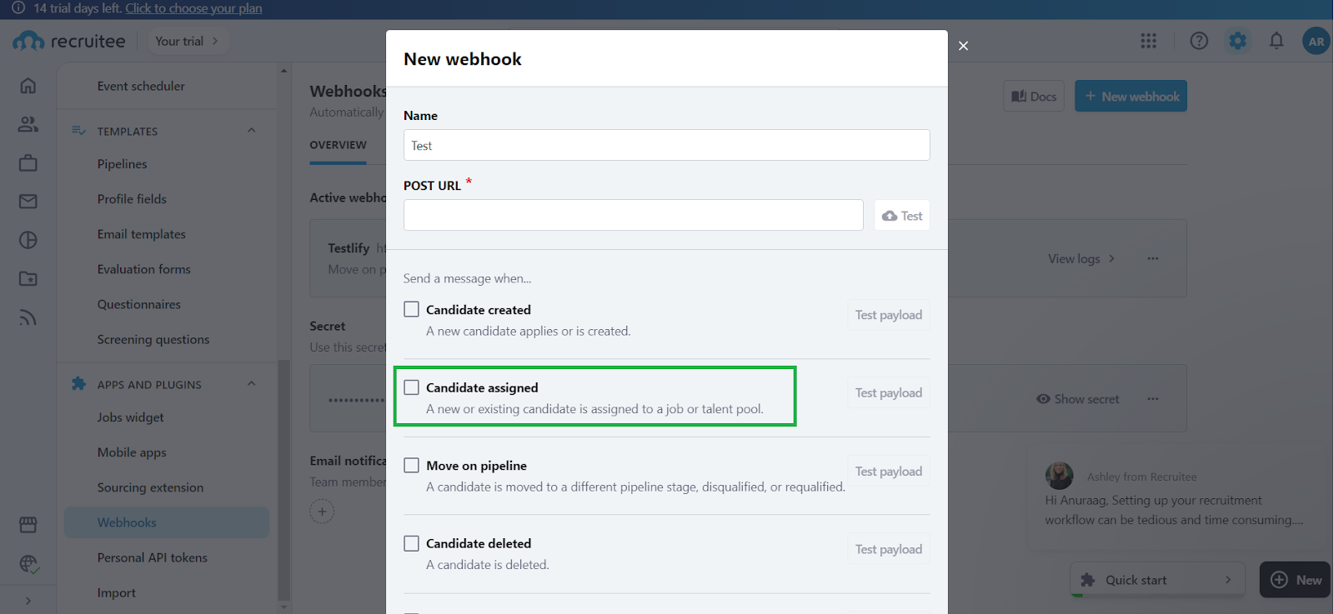
Task: Click the mailbox icon in left sidebar
Action: tap(28, 202)
